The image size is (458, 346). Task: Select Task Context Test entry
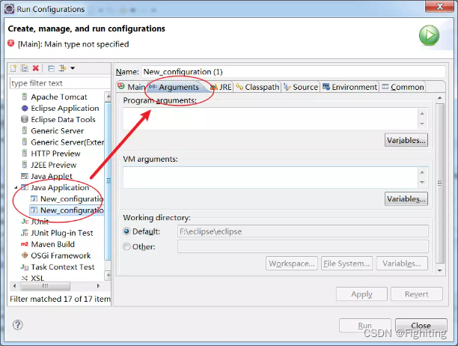click(x=63, y=267)
